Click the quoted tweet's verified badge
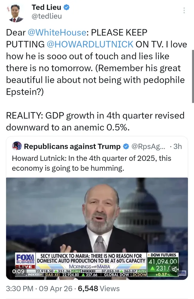194x299 pixels. [x=126, y=147]
